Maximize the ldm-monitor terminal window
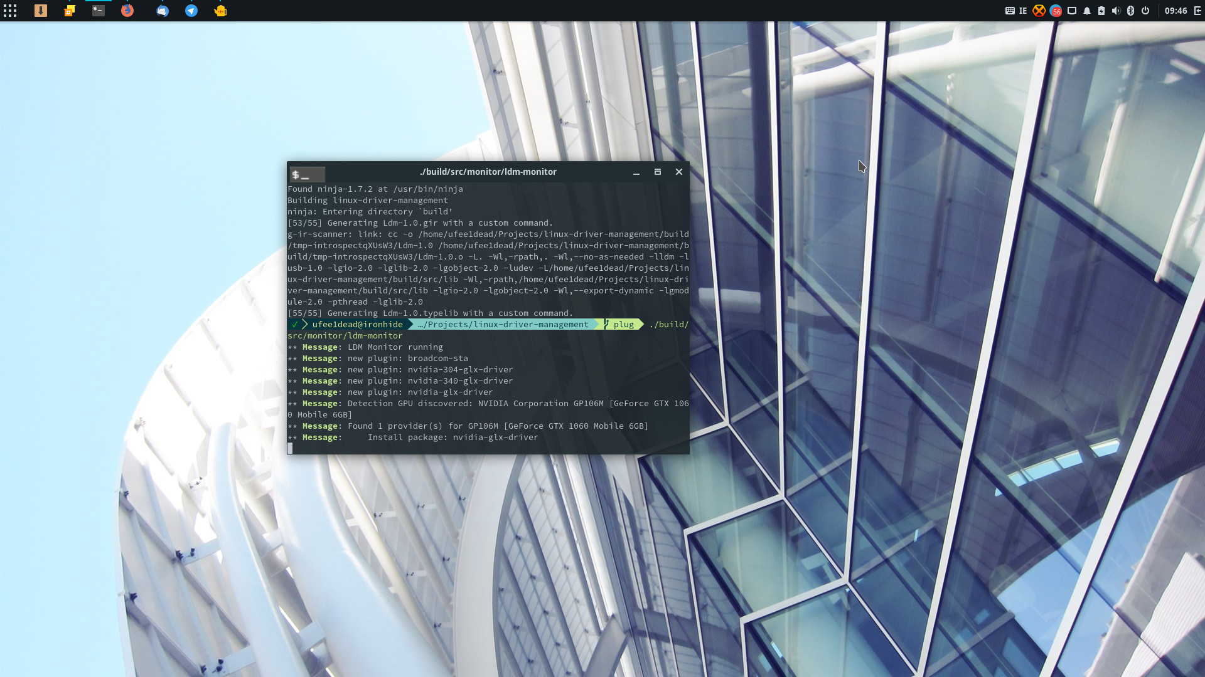This screenshot has height=677, width=1205. [658, 172]
